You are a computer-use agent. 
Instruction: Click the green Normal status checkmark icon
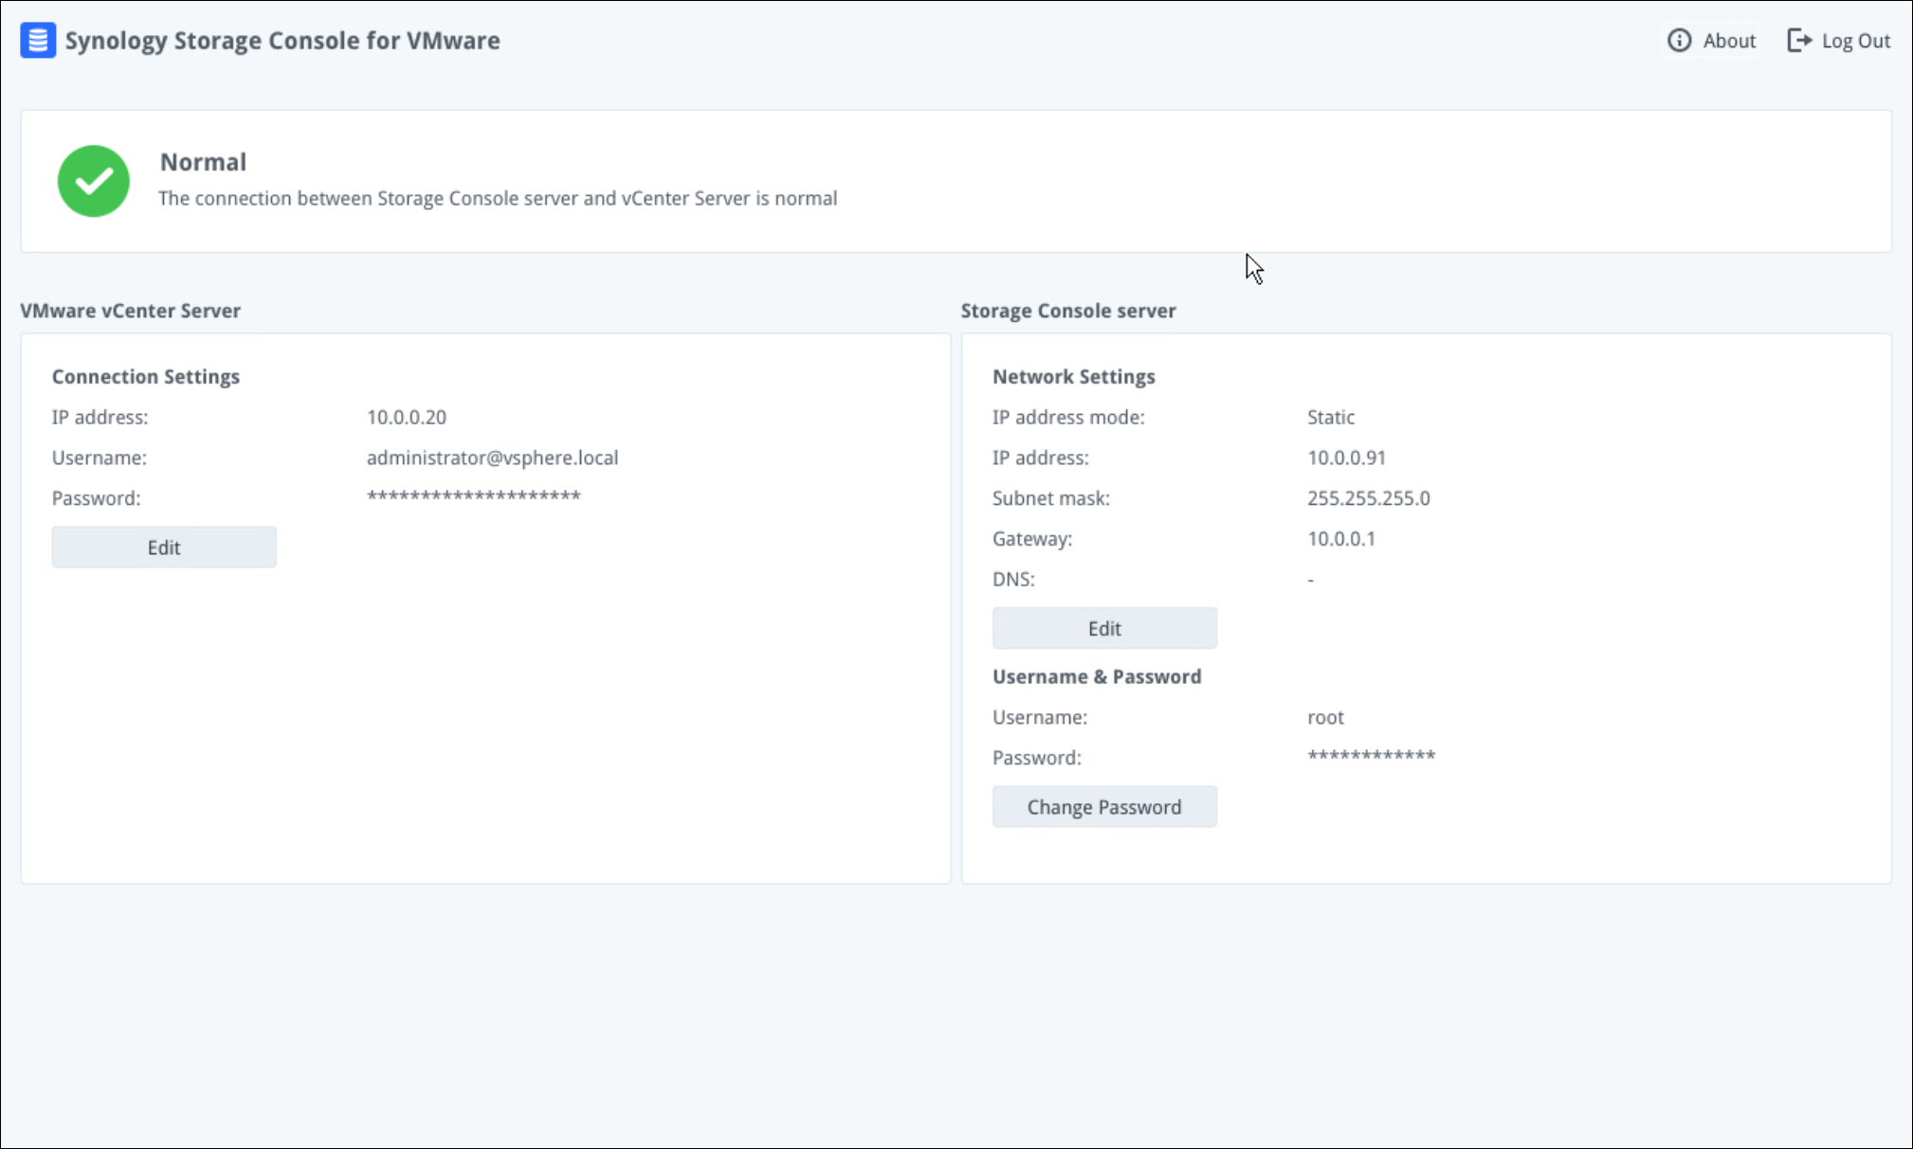(94, 181)
